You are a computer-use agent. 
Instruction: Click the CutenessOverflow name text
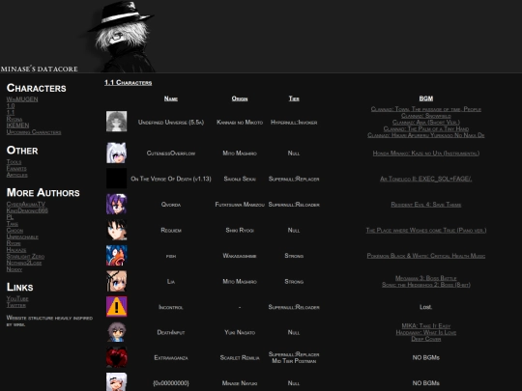pyautogui.click(x=171, y=154)
